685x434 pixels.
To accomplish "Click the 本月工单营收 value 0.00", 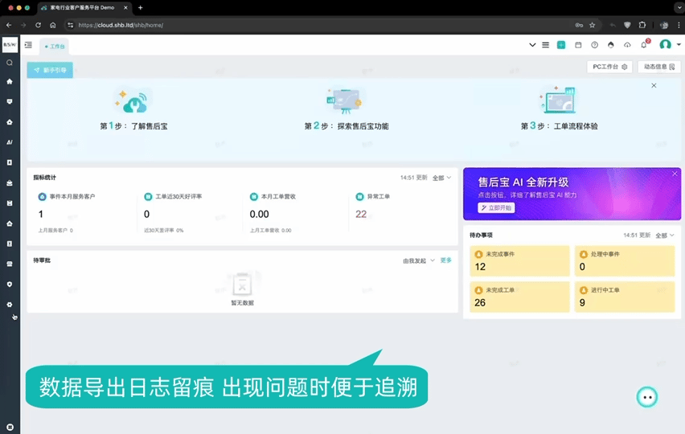I will point(259,215).
